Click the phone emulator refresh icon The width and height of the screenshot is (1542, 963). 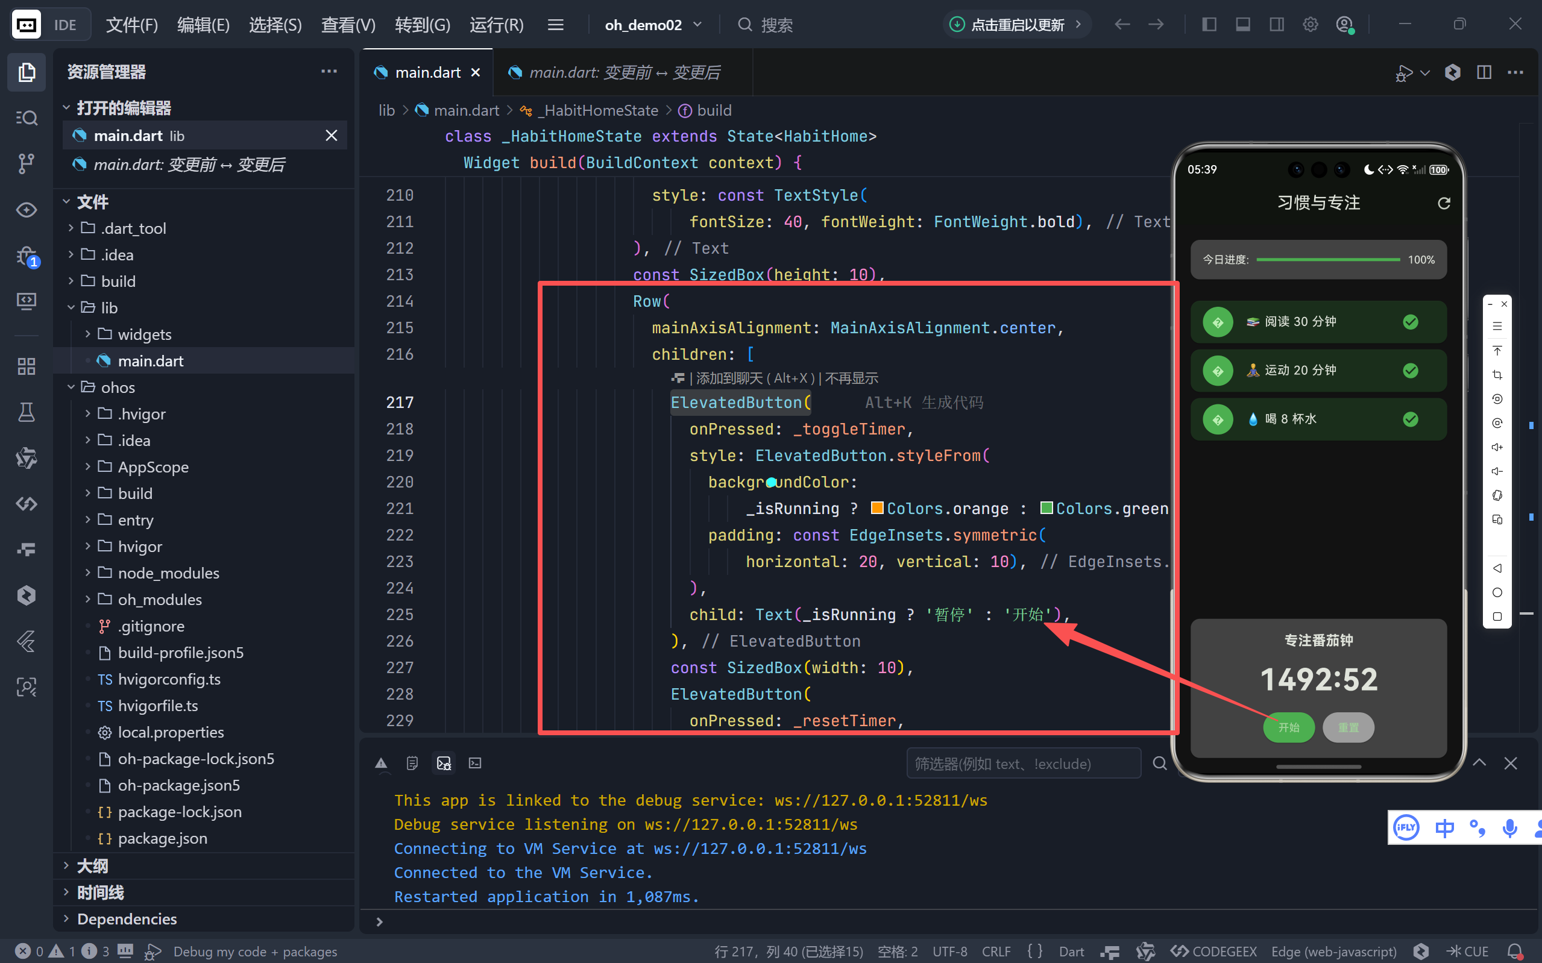pos(1444,203)
